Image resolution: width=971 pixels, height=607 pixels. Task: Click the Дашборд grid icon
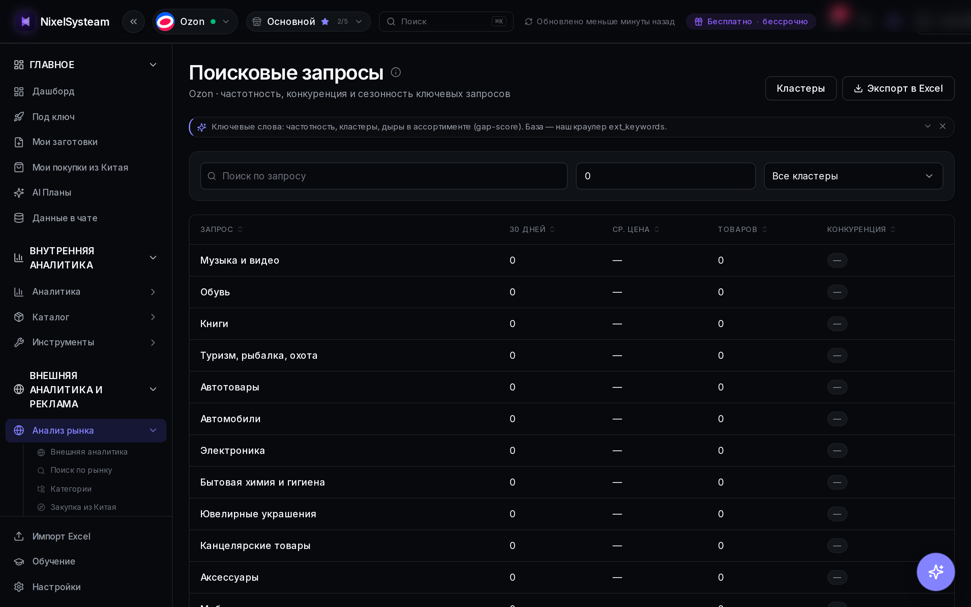[19, 91]
